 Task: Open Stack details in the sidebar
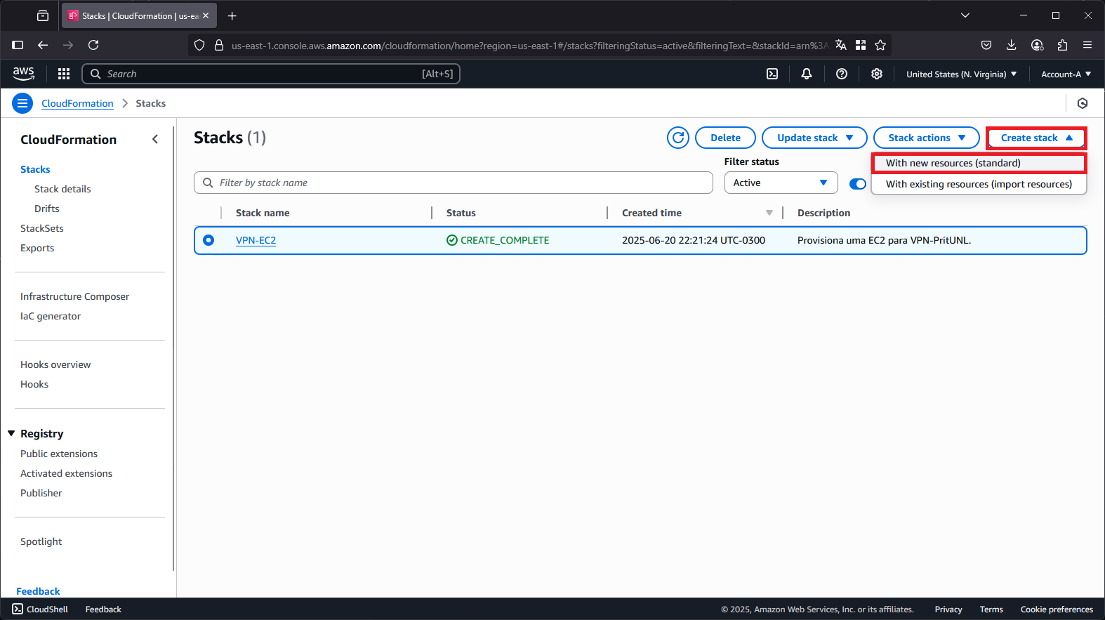(62, 189)
